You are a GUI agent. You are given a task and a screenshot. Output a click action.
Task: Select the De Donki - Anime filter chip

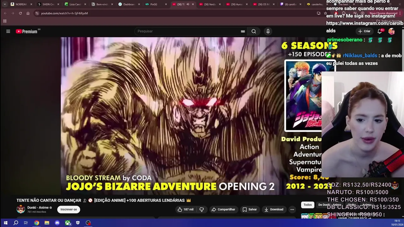point(329,205)
